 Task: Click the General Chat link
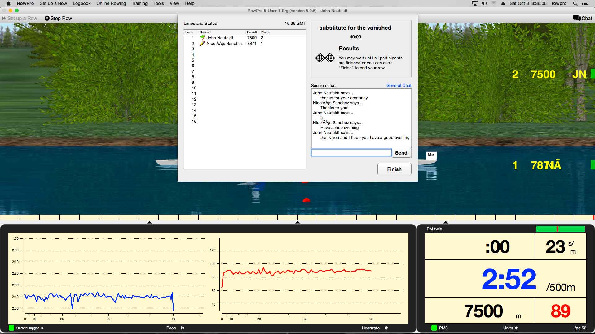tap(399, 85)
